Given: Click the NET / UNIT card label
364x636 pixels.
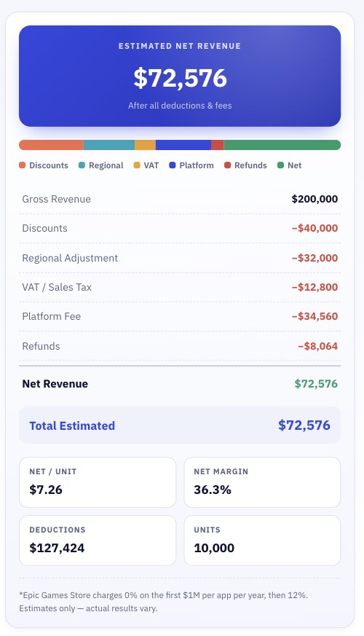Looking at the screenshot, I should coord(53,472).
